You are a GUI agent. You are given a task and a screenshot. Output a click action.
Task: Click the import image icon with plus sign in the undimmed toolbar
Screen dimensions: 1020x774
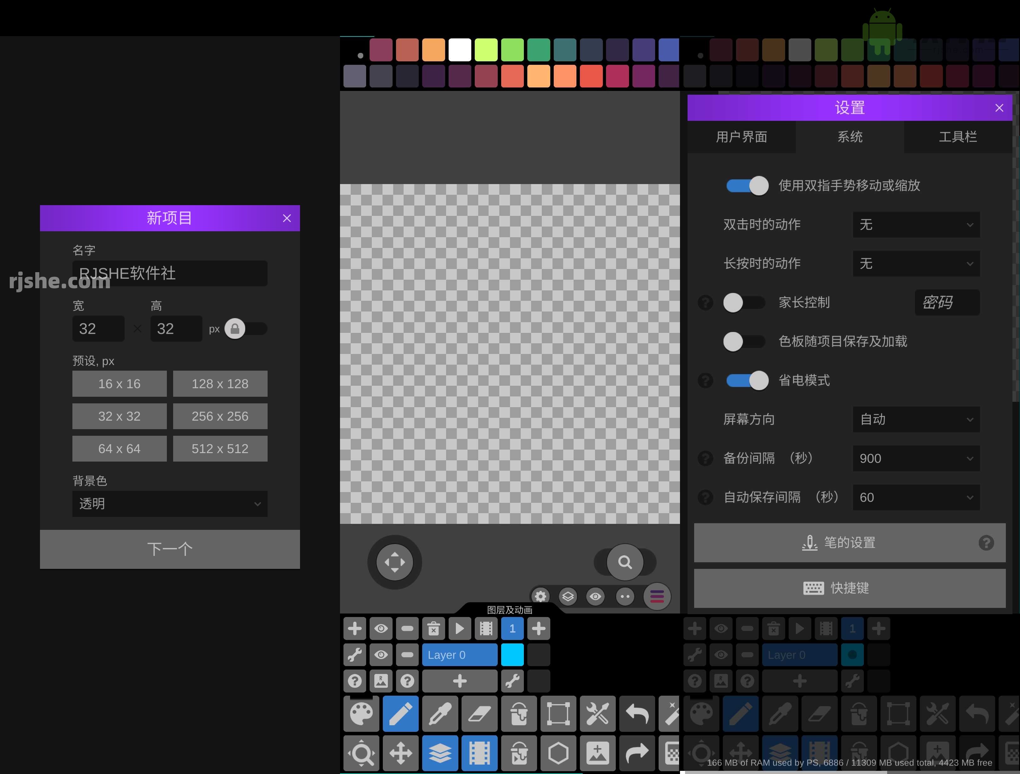pyautogui.click(x=598, y=753)
